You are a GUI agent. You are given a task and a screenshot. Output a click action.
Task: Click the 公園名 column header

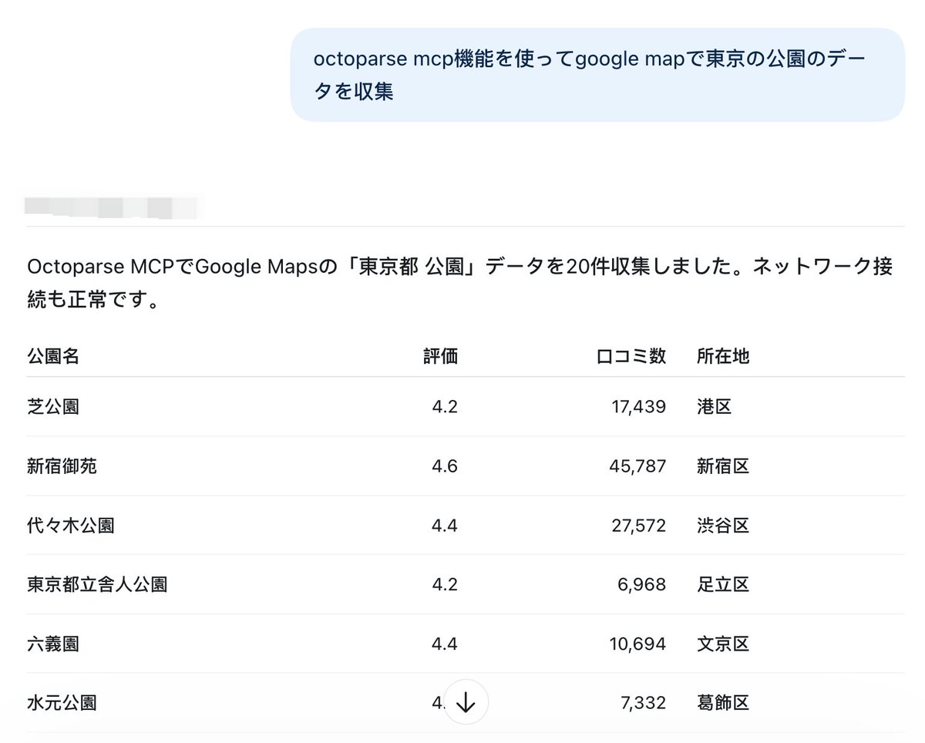pos(53,356)
